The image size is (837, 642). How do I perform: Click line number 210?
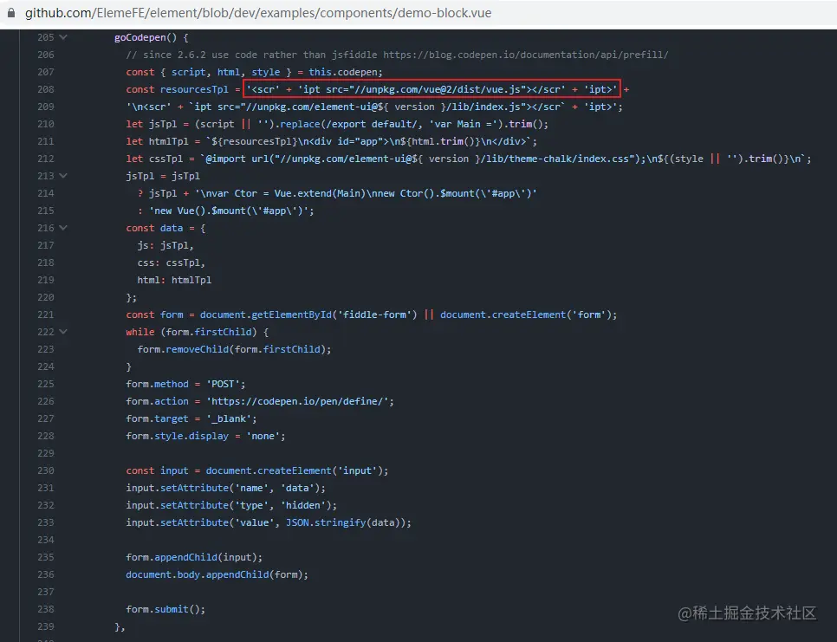[46, 124]
